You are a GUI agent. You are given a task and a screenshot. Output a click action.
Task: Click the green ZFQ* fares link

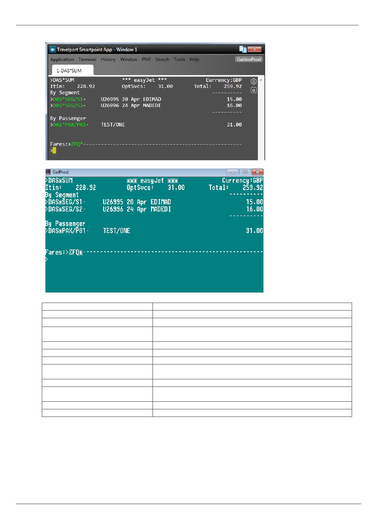point(77,144)
